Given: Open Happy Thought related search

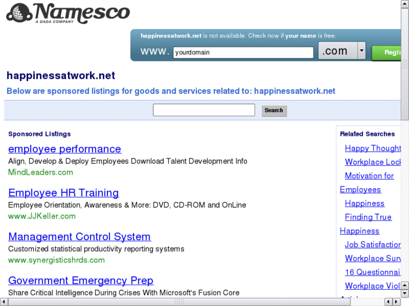Looking at the screenshot, I should point(373,148).
